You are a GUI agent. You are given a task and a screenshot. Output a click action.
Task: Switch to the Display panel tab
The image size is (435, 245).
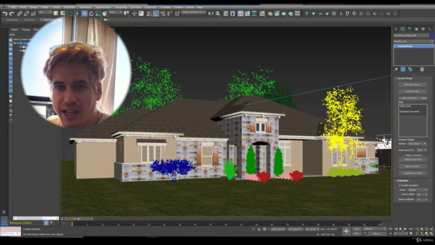click(423, 29)
